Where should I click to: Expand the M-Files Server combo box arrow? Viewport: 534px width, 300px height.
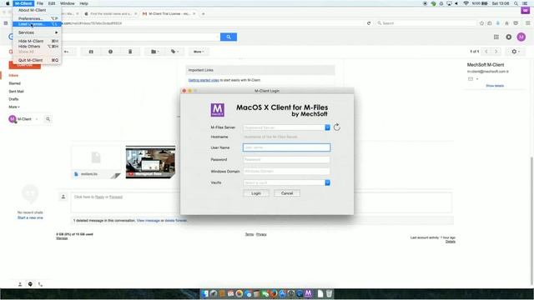tap(327, 127)
